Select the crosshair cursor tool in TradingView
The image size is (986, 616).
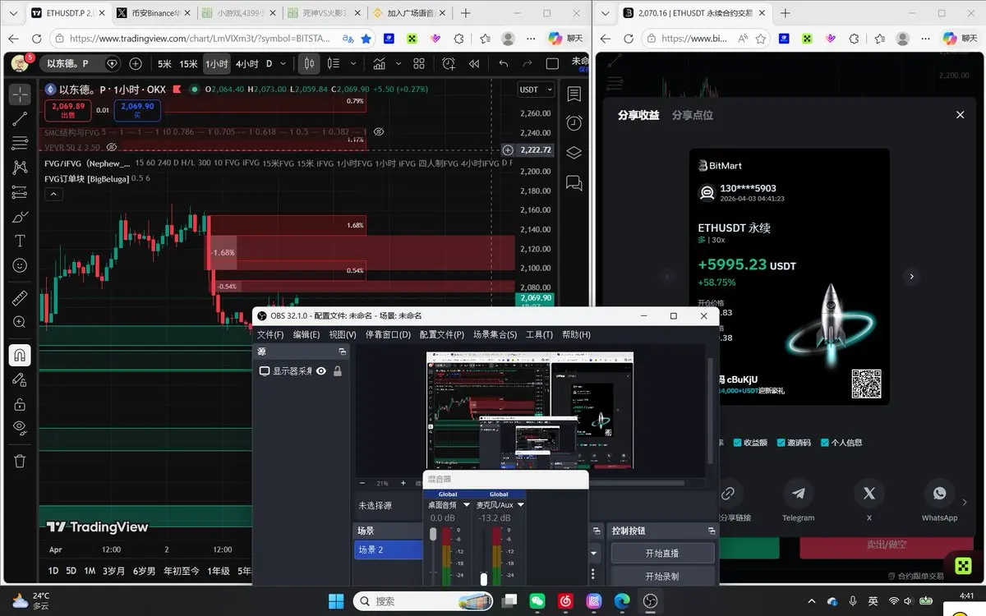tap(20, 94)
